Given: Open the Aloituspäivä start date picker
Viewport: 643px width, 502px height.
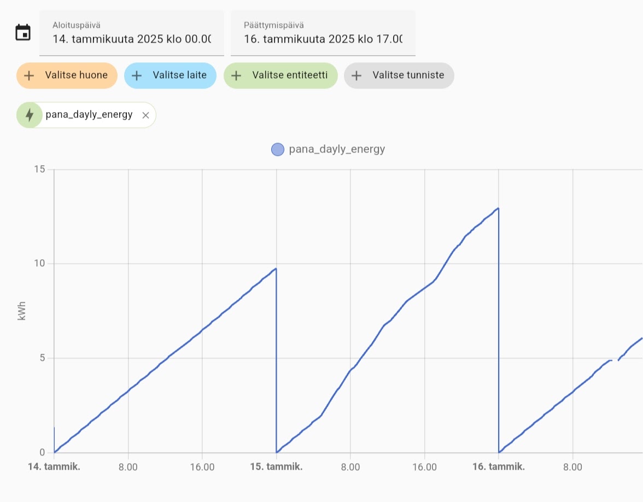Looking at the screenshot, I should click(131, 33).
